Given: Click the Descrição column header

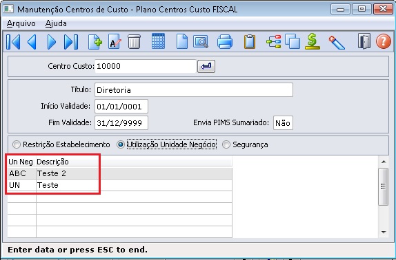Looking at the screenshot, I should coord(134,162).
